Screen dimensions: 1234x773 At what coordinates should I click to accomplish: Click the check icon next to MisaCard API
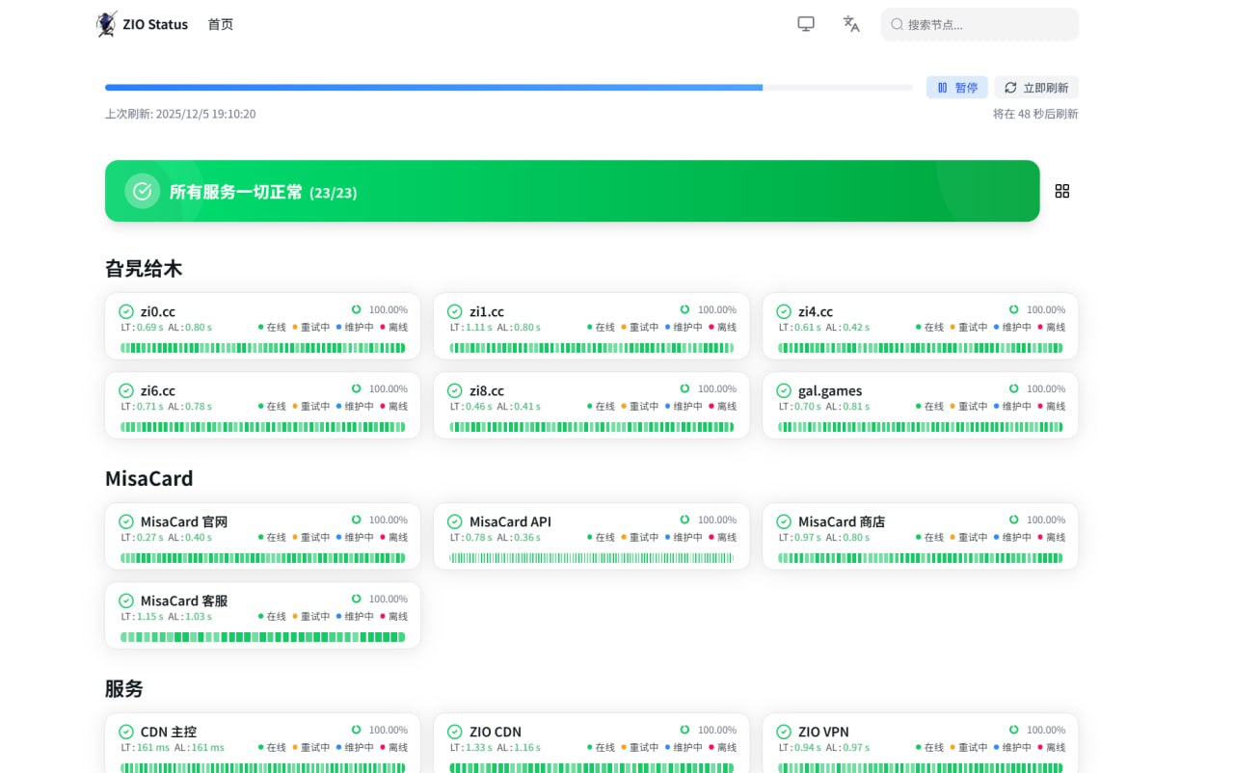[455, 521]
